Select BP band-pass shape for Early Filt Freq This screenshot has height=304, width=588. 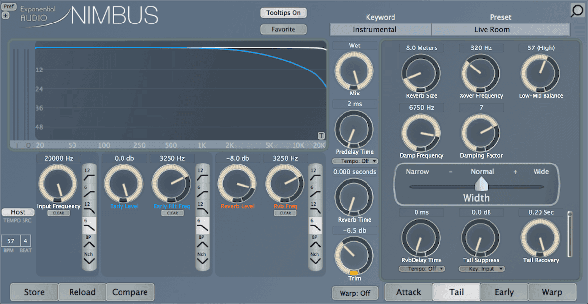(202, 241)
